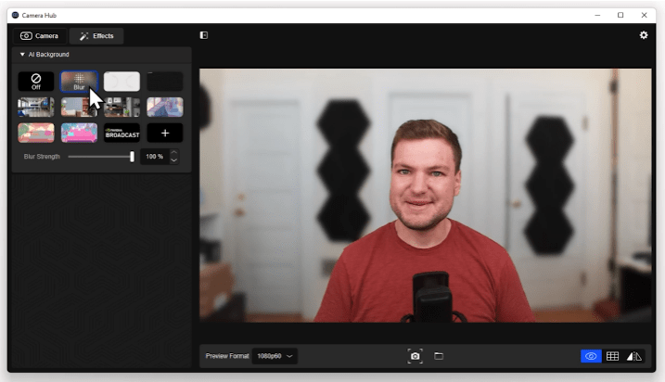Flip the preview with mirror icon
The width and height of the screenshot is (665, 382).
tap(634, 356)
